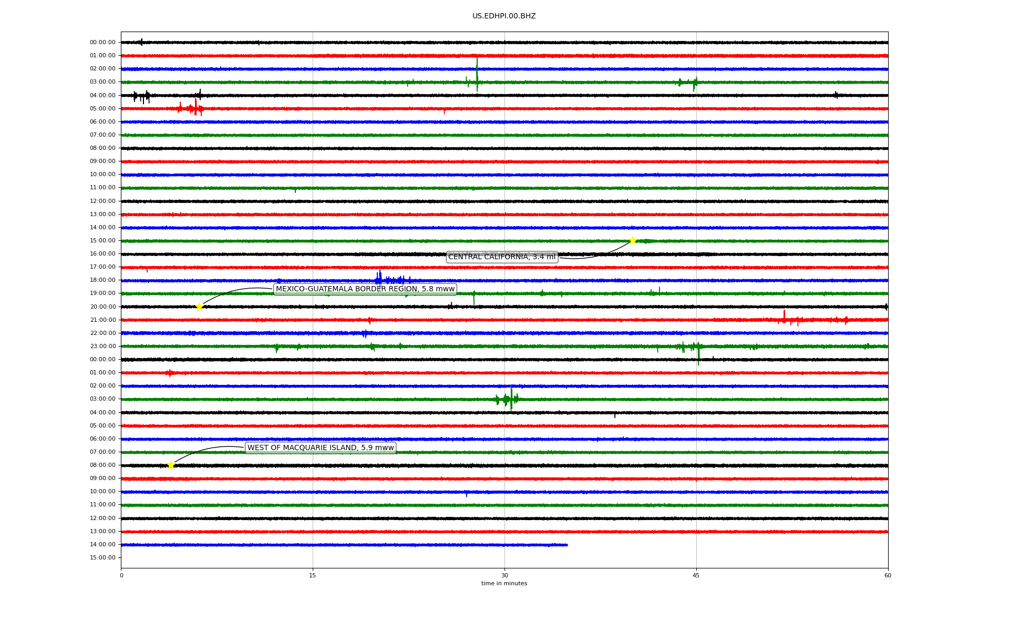Click the end of the partial 14:00:00 blue trace
1009x631 pixels.
click(x=567, y=545)
